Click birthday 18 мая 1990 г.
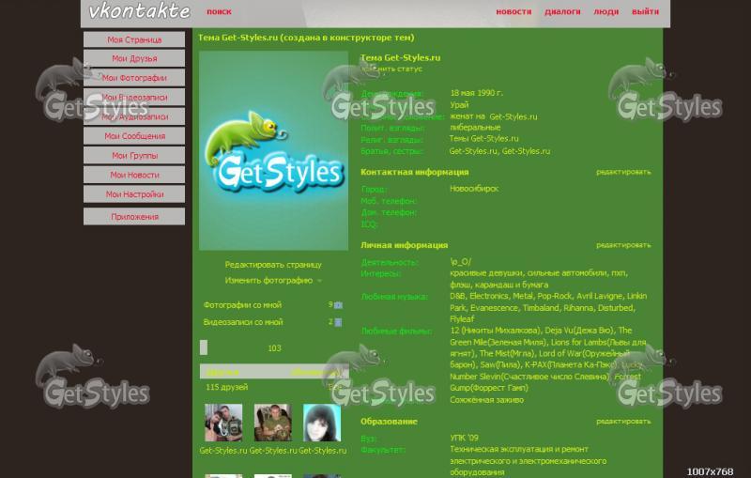This screenshot has width=751, height=478. (x=477, y=93)
